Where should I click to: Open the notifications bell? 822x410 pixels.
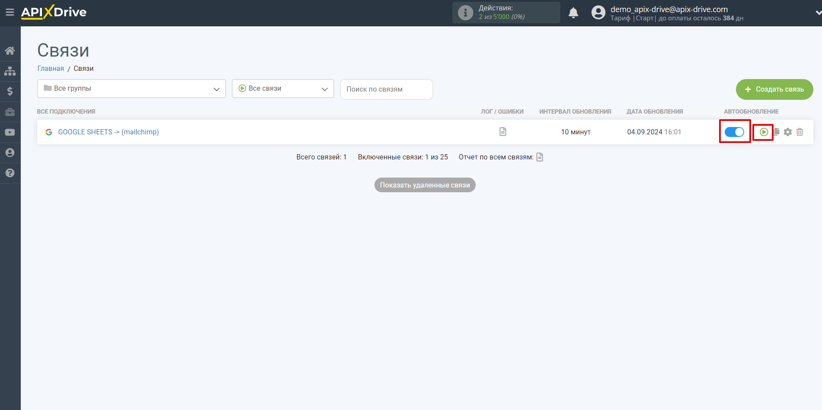click(x=573, y=13)
